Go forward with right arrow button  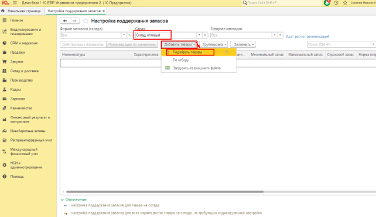click(74, 21)
